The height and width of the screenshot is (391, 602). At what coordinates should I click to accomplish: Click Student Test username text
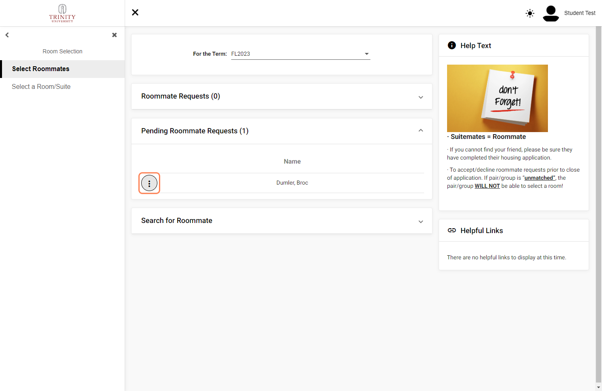click(x=580, y=13)
